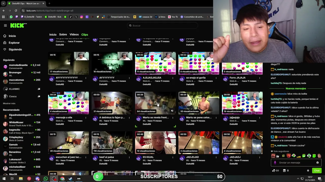
Task: Open options menu for A detinkus lo fajan
Action: 129,118
